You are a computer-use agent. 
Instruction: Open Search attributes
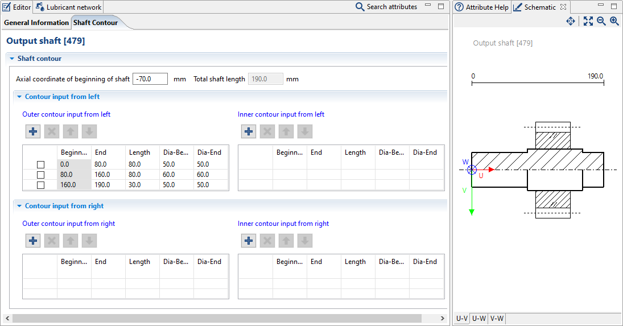click(x=386, y=7)
